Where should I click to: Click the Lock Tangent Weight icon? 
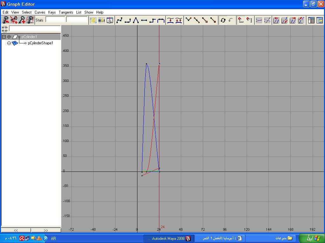(x=213, y=20)
